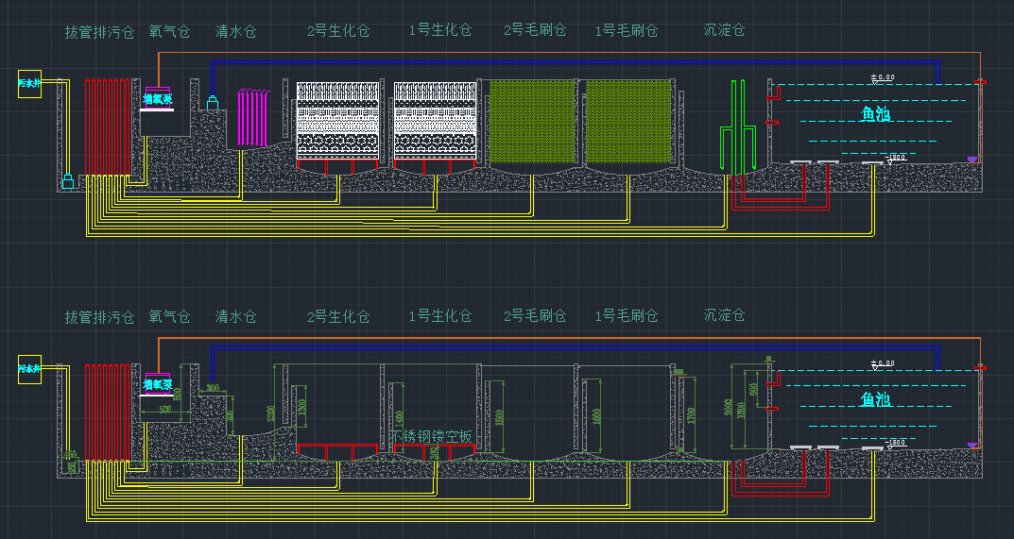Click the 鱼池 text in the bottom drawing

point(877,398)
